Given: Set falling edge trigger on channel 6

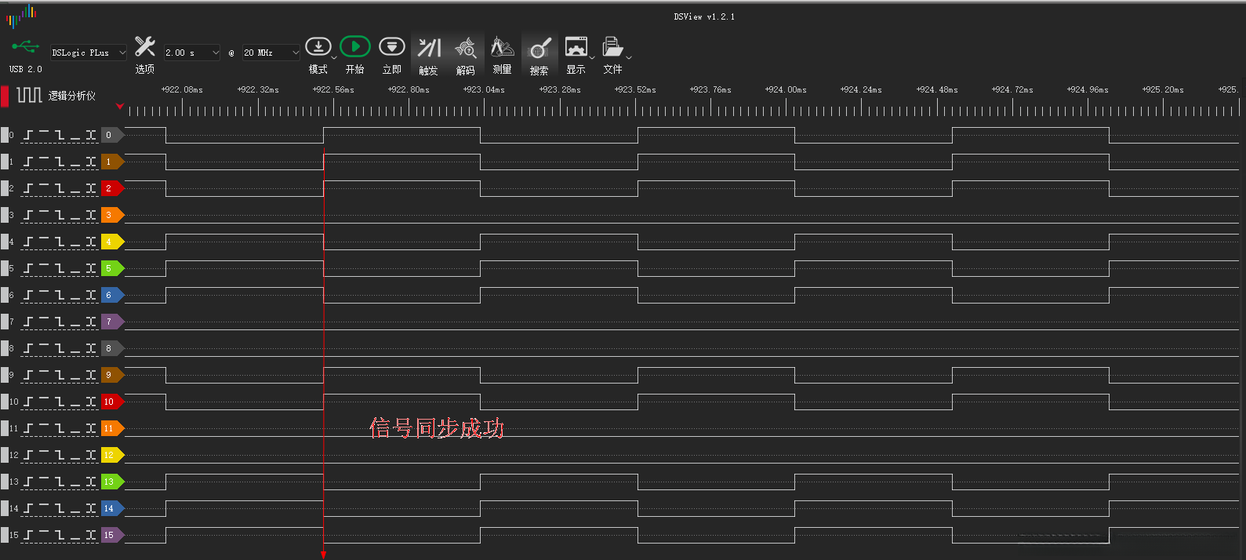Looking at the screenshot, I should pyautogui.click(x=60, y=295).
